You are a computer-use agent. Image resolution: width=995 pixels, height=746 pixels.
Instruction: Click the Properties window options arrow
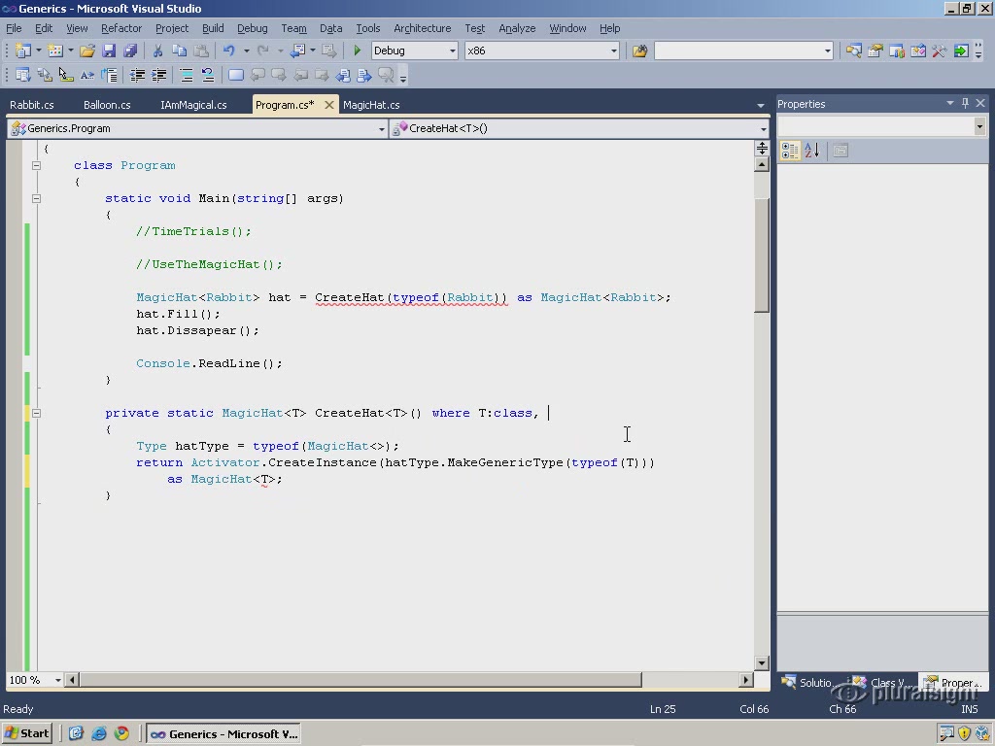tap(950, 103)
